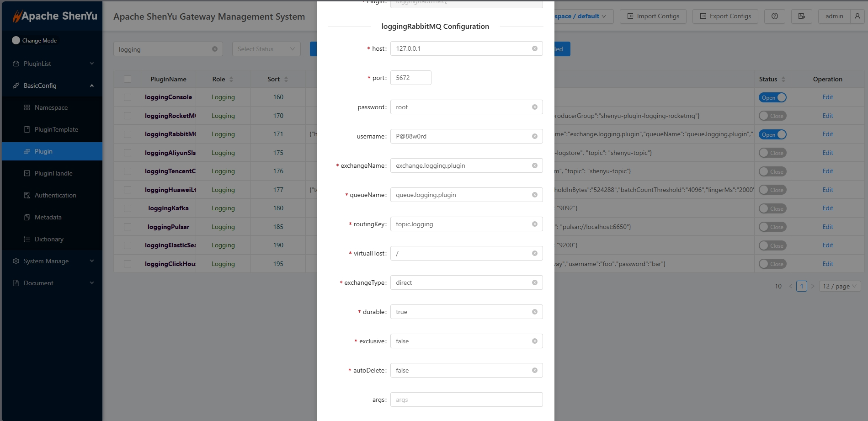Clear the routingKey field using clear icon
Image resolution: width=868 pixels, height=421 pixels.
pos(534,224)
